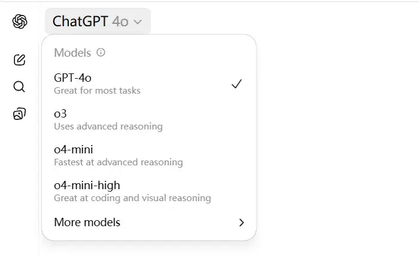Click the checkmark beside GPT-4o
This screenshot has height=256, width=419.
point(236,84)
